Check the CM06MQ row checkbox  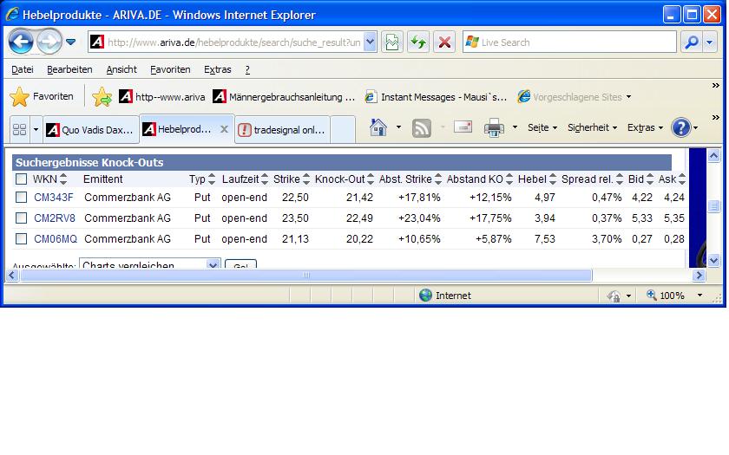[x=21, y=238]
